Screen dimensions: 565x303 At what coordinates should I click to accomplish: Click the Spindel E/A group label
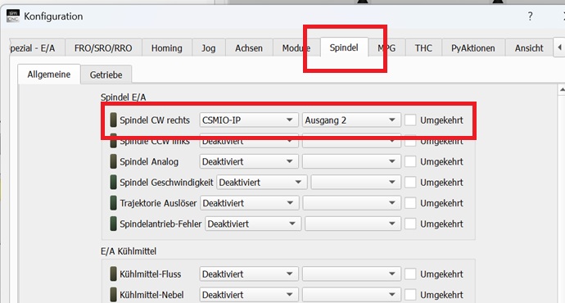click(x=123, y=97)
